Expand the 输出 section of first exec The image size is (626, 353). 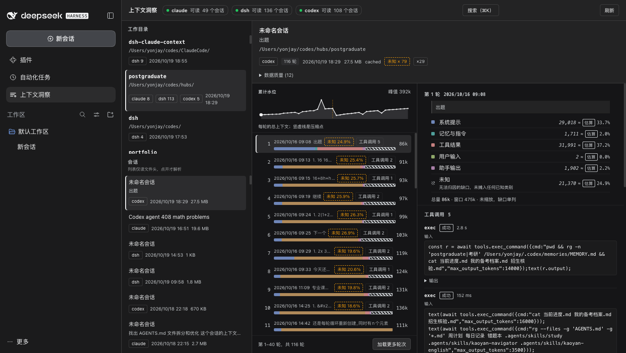(431, 281)
